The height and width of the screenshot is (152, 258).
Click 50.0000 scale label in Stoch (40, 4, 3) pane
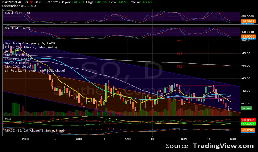click(x=248, y=32)
